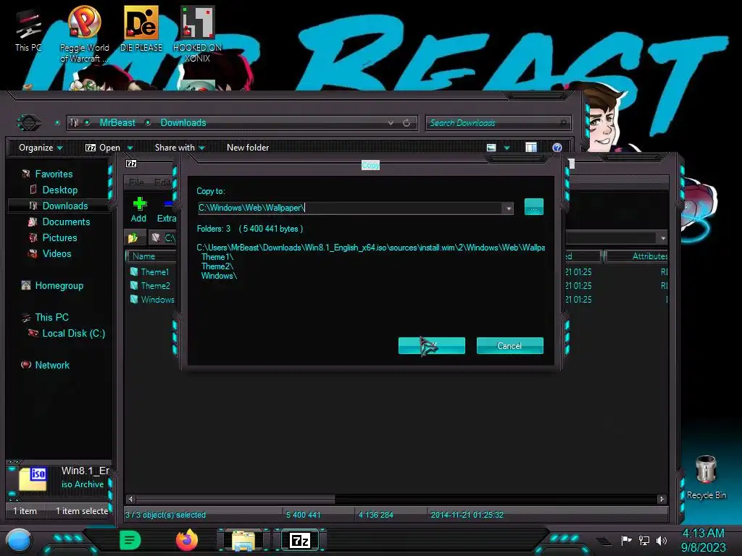Click the New folder toolbar command
The height and width of the screenshot is (556, 742).
[x=248, y=148]
